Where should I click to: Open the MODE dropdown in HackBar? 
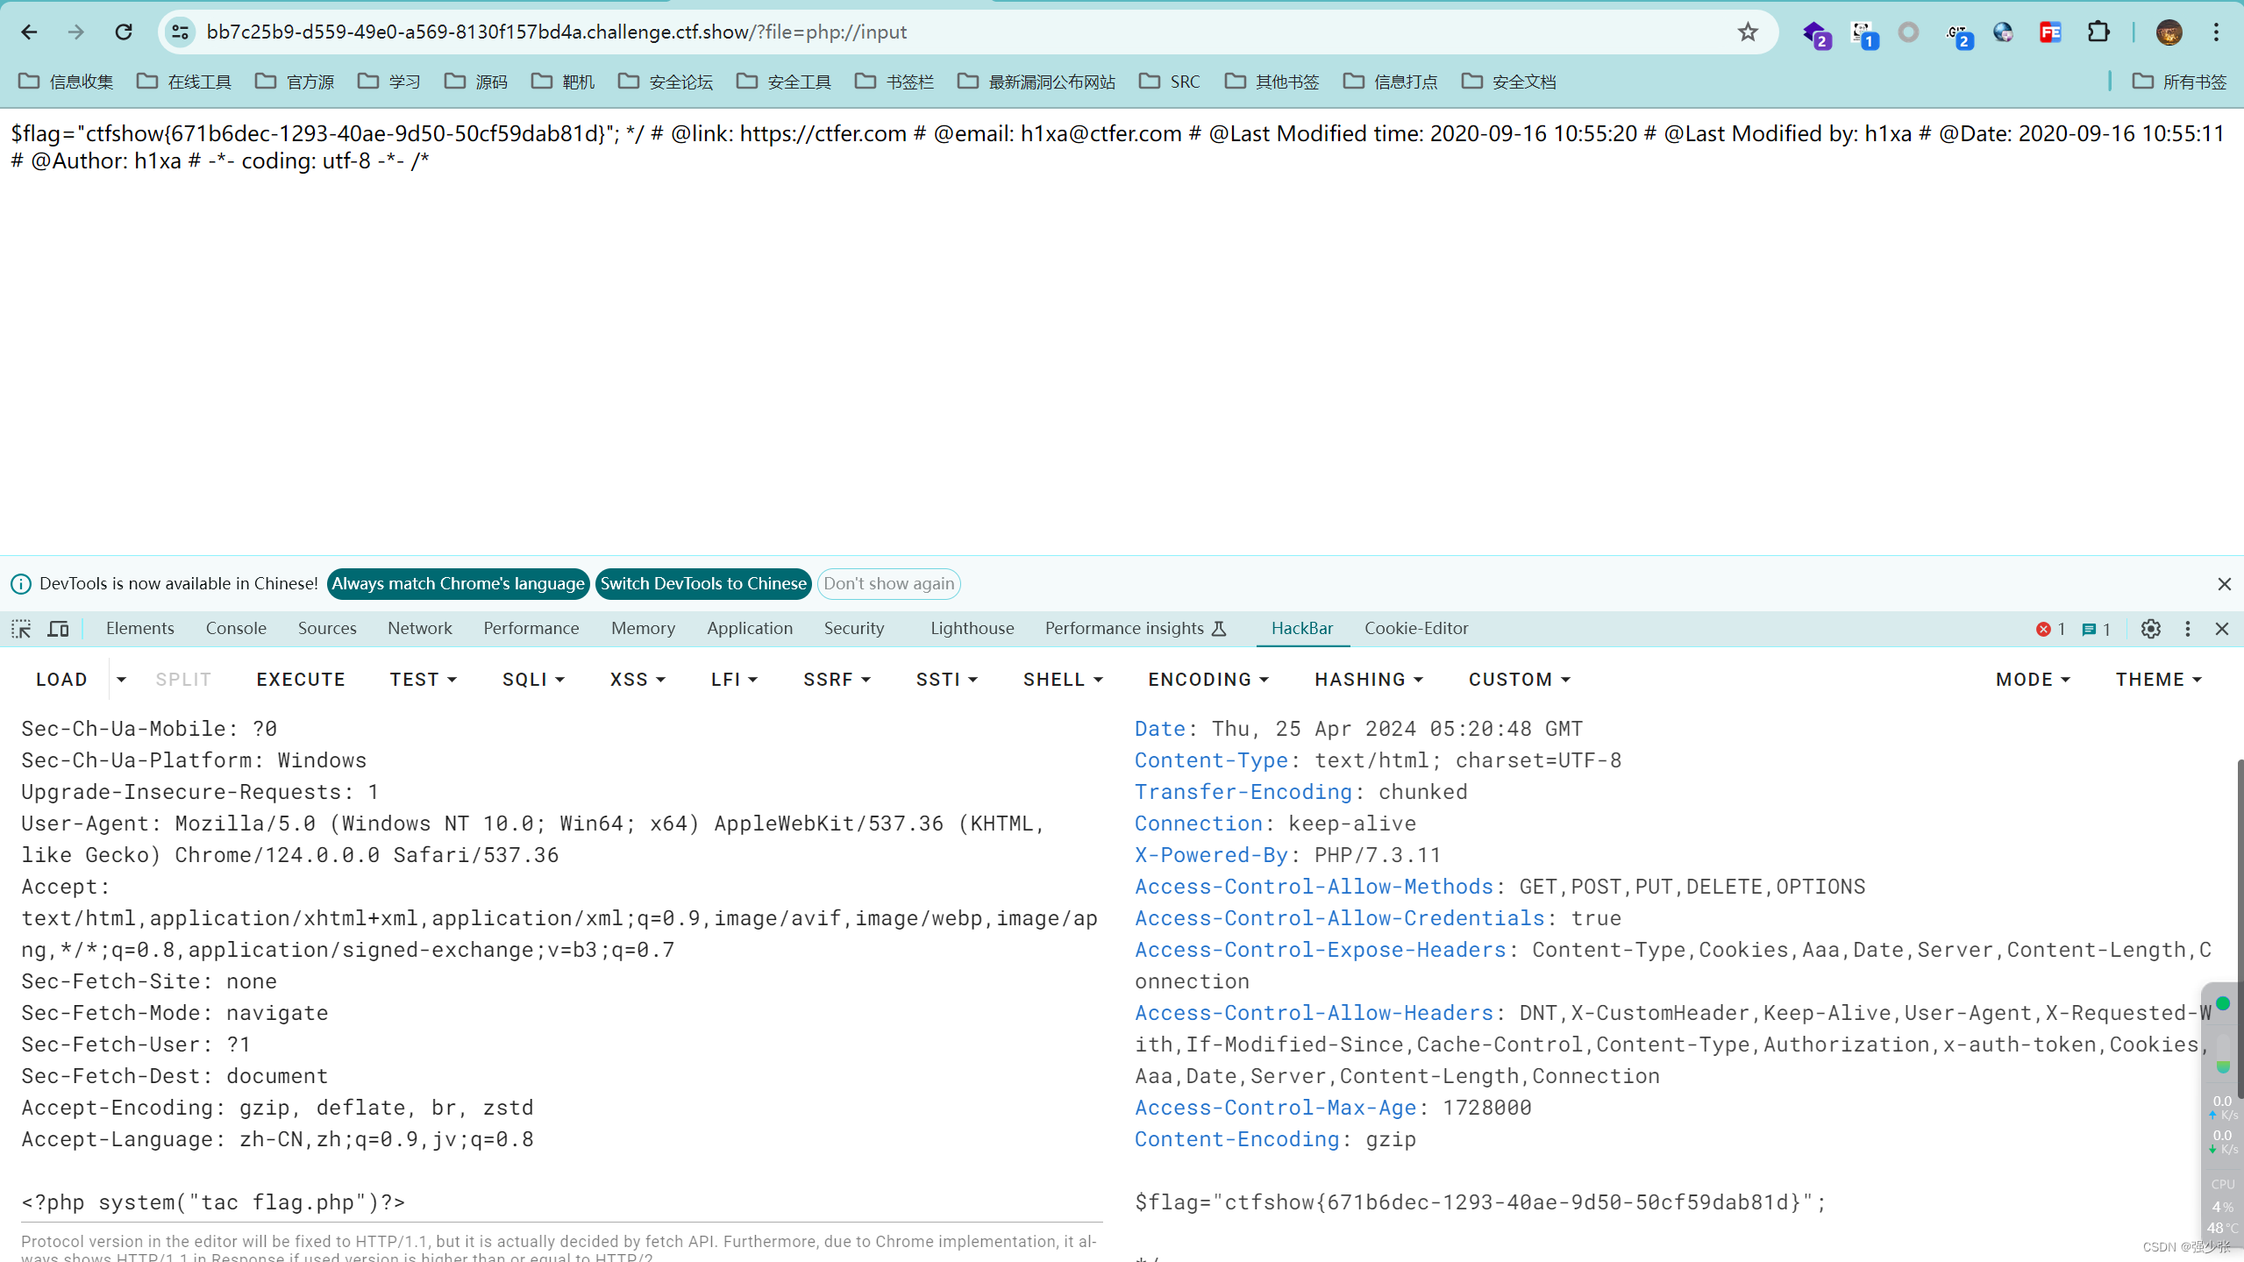click(x=2032, y=680)
